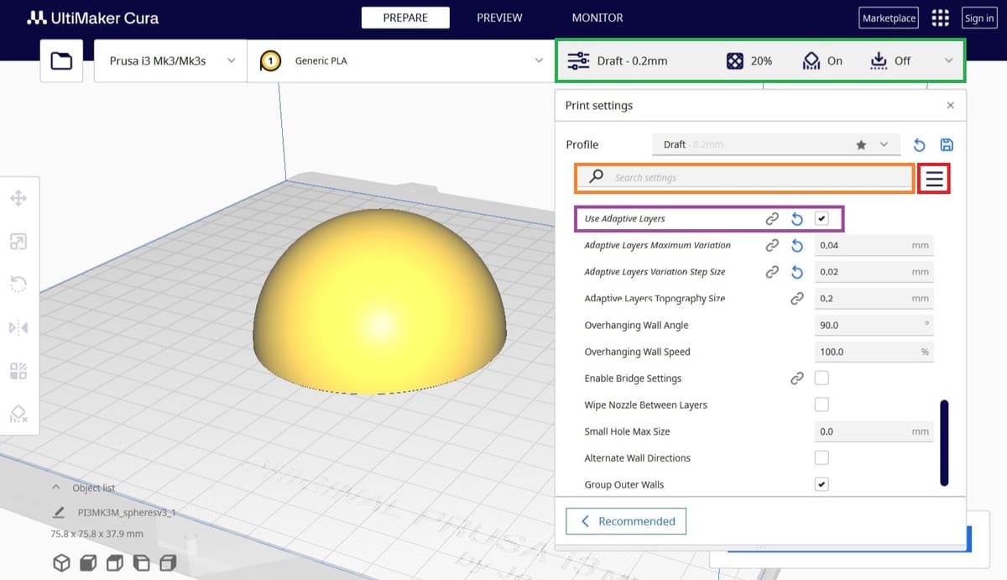Open file using the folder icon
Viewport: 1007px width, 580px height.
tap(61, 60)
